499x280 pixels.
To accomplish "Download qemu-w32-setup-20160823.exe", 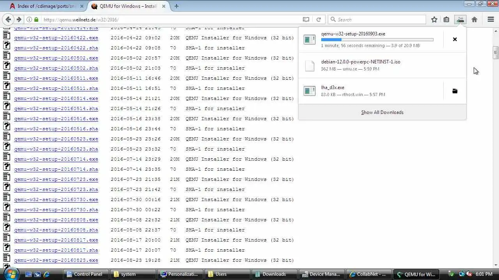I will 56,260.
